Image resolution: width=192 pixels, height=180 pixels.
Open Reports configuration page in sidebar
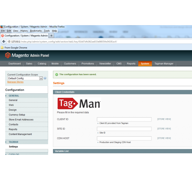tap(26, 129)
